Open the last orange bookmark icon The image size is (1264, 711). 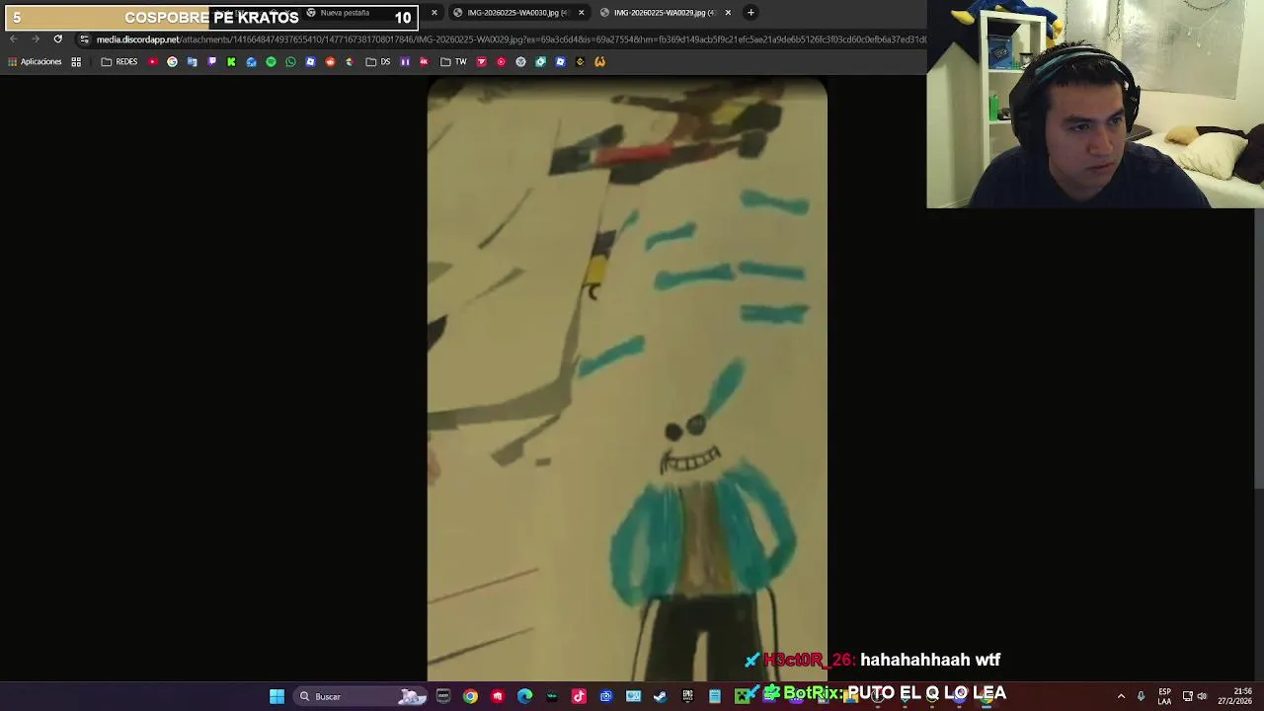point(599,61)
